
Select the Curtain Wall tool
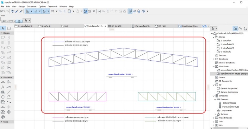[x=9, y=63]
